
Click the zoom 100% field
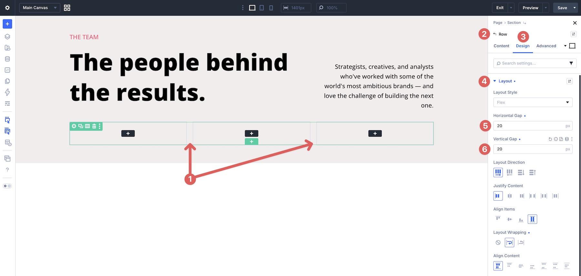point(331,8)
